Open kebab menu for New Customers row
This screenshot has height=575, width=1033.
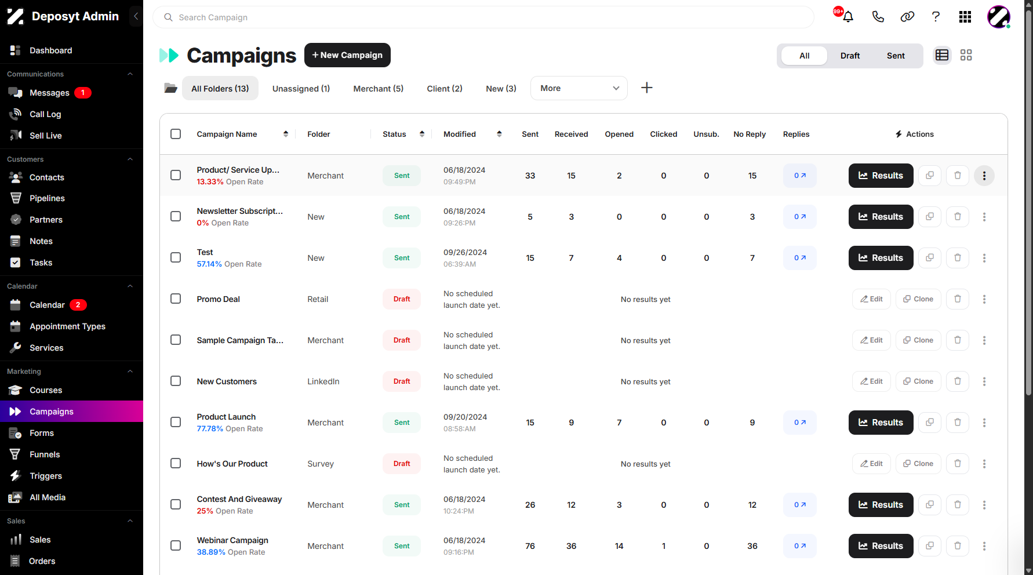(984, 381)
